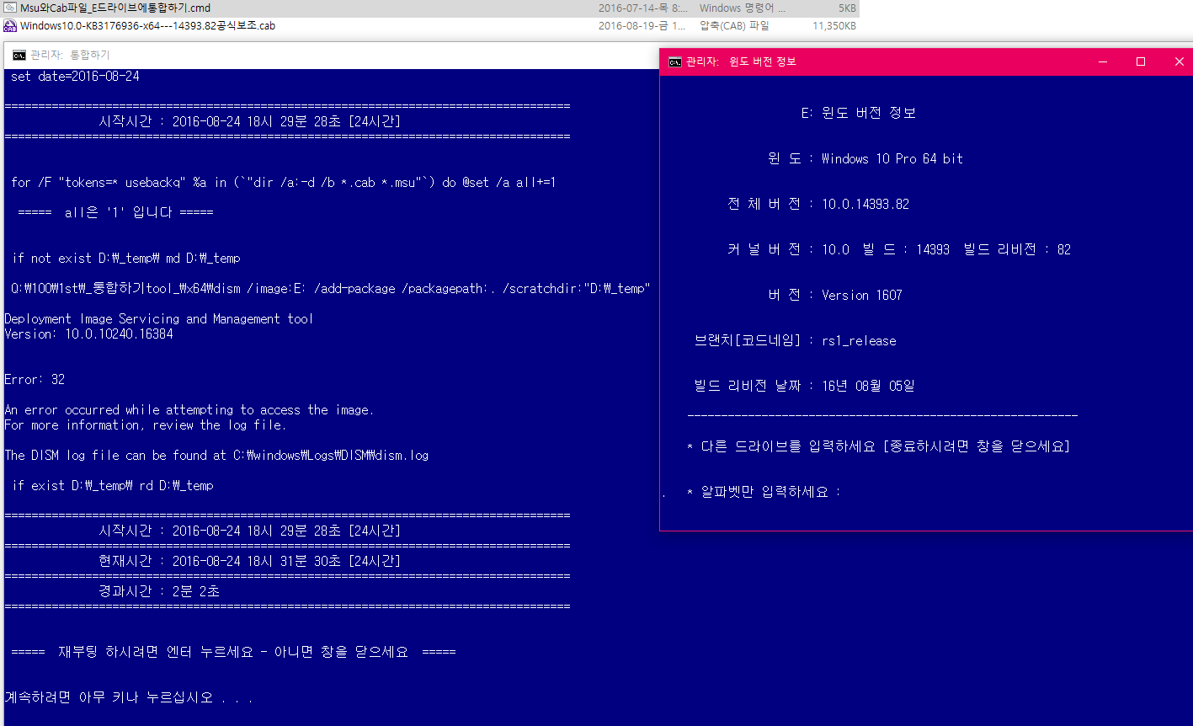
Task: Click 'Deployment Image Servicing and Management tool' text
Action: point(158,319)
